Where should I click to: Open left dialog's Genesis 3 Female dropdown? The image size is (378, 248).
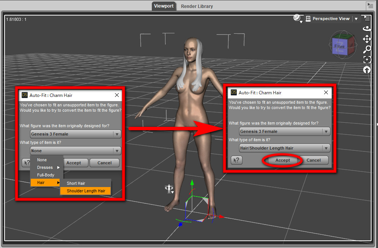pos(75,134)
